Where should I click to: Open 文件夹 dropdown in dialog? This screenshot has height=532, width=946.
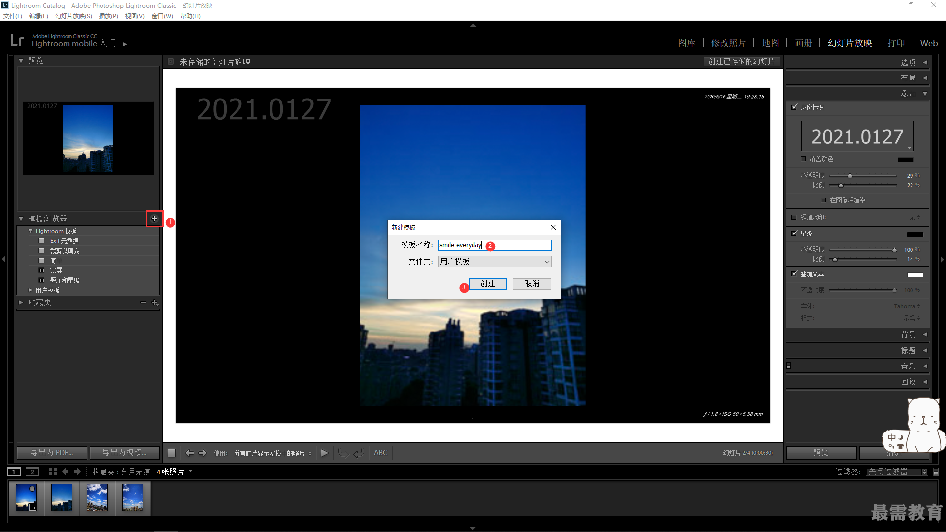(x=495, y=262)
